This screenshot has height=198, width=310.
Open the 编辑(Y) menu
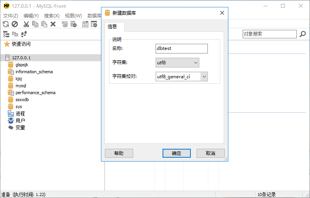click(31, 15)
